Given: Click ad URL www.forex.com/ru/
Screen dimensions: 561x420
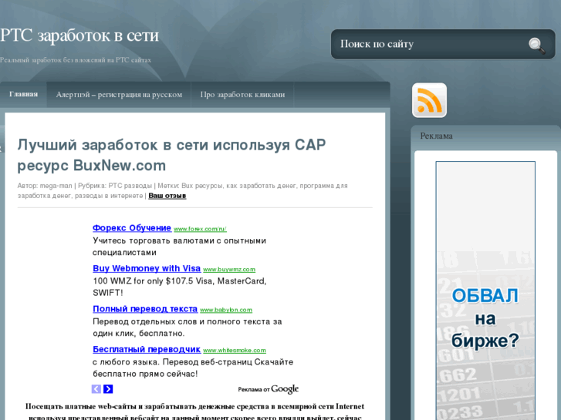Looking at the screenshot, I should [x=200, y=229].
